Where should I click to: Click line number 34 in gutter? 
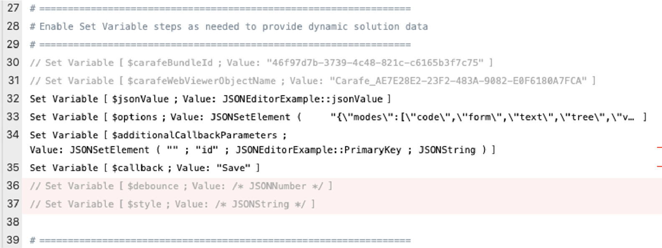pyautogui.click(x=13, y=134)
